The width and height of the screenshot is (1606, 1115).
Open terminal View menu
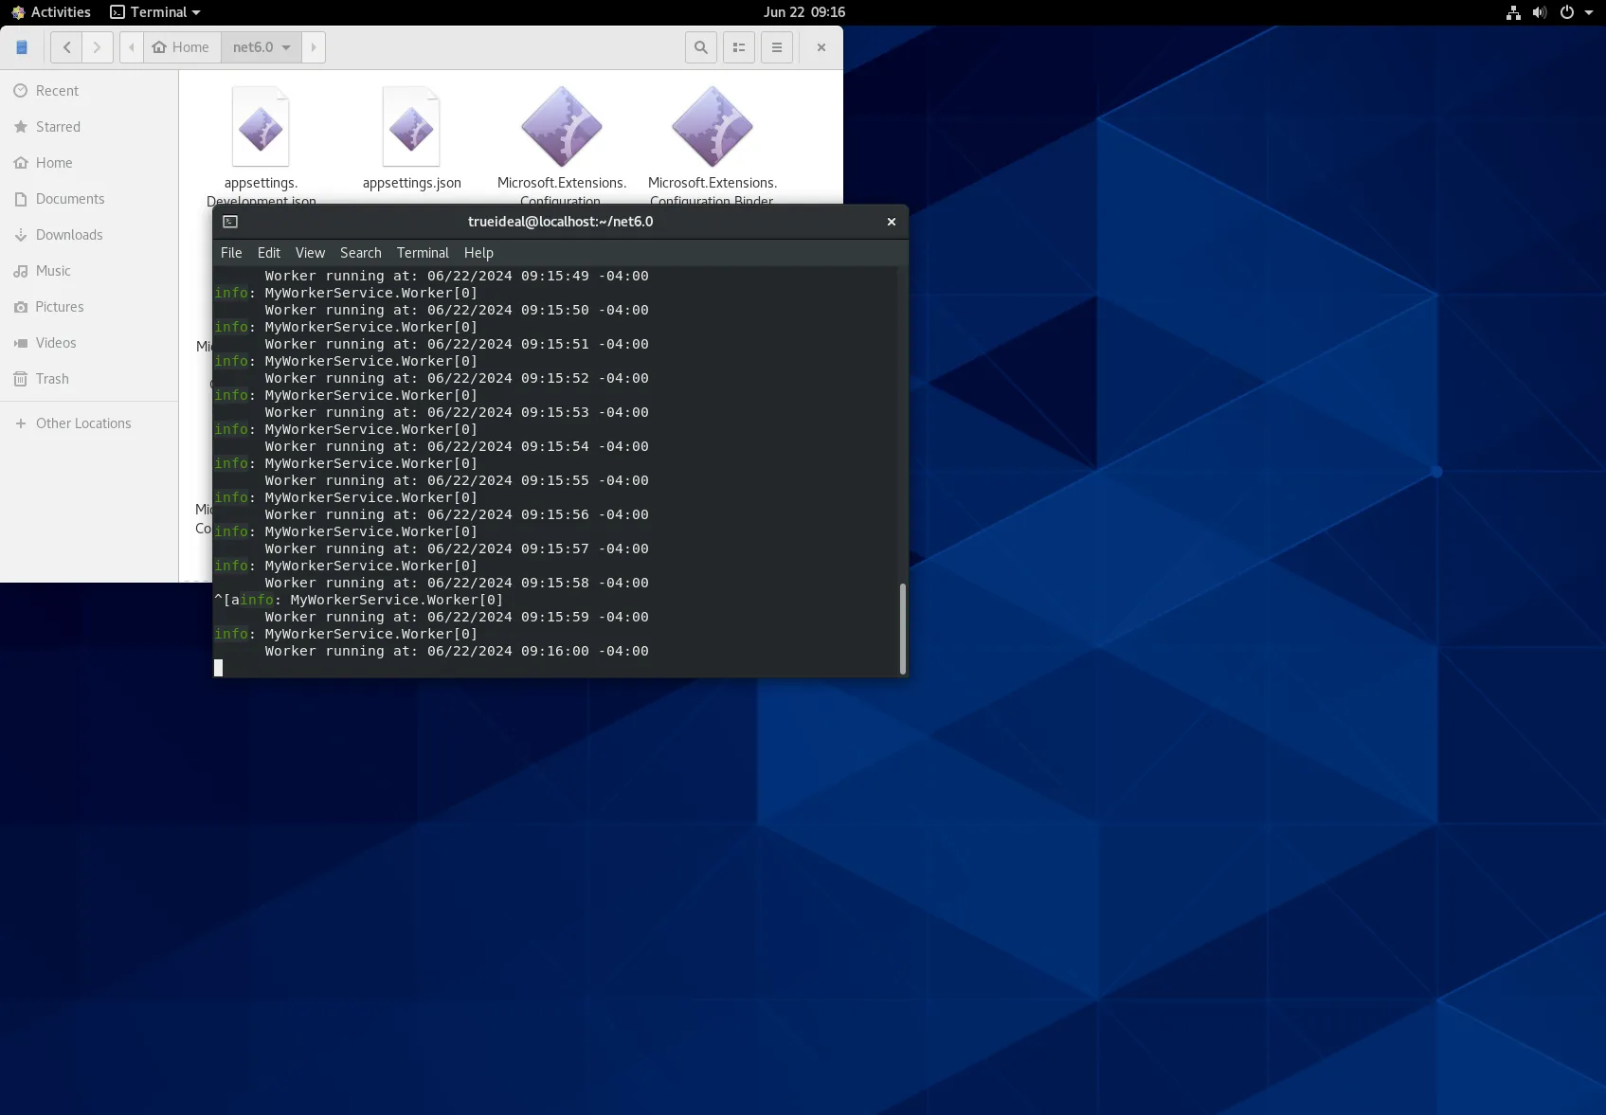click(x=310, y=253)
